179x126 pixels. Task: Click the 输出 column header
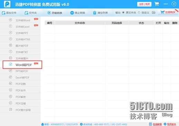point(167,23)
